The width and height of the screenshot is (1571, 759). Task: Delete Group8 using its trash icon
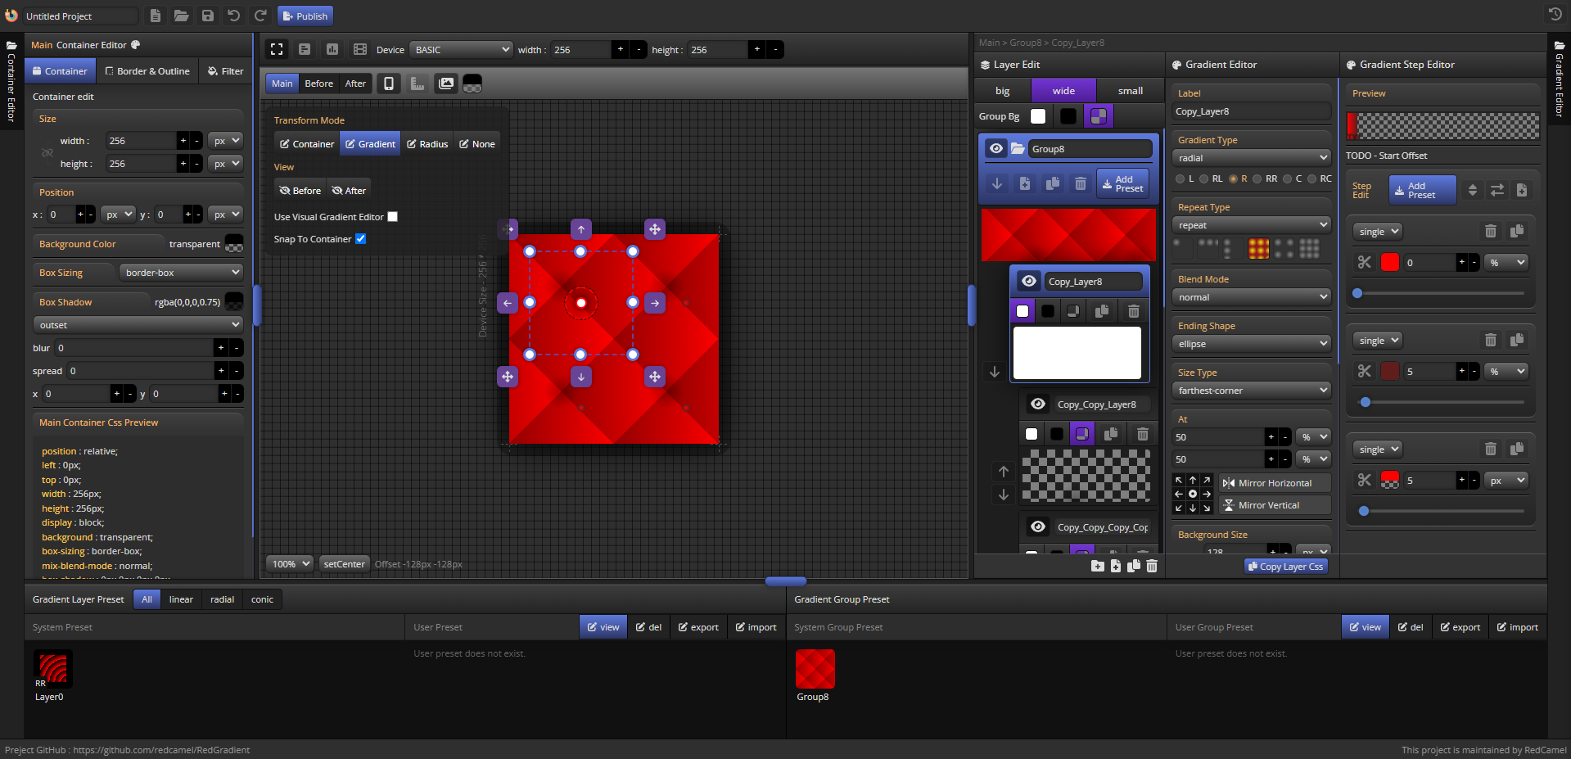[1080, 183]
